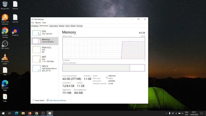
Task: Click the battery tray icon
Action: click(x=179, y=113)
